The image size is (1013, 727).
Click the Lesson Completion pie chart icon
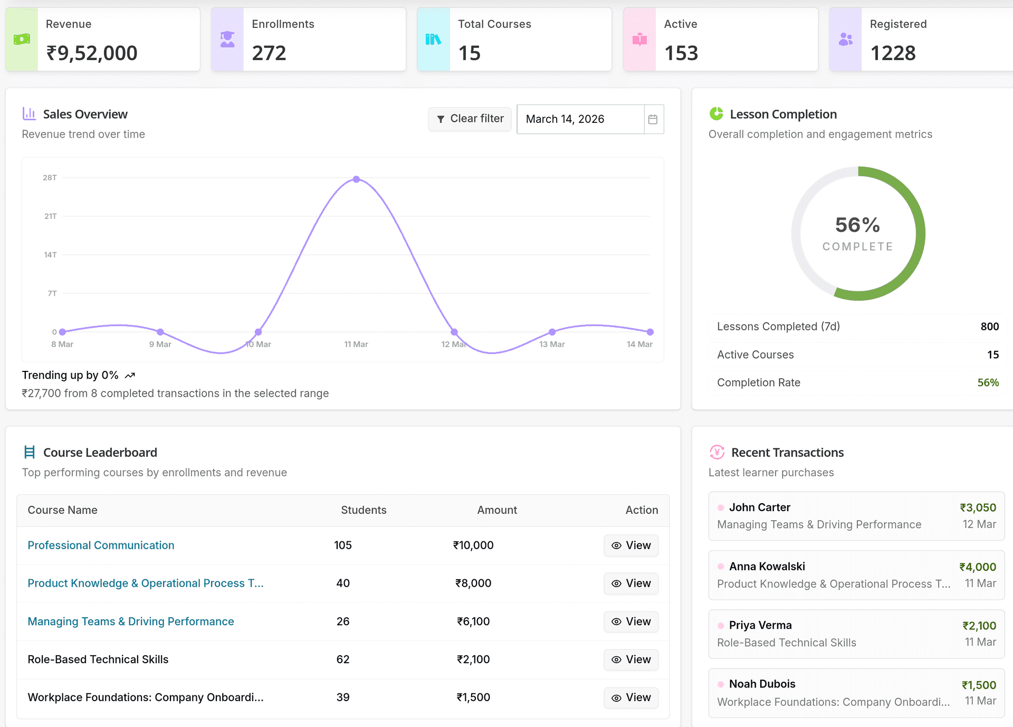[x=715, y=113]
